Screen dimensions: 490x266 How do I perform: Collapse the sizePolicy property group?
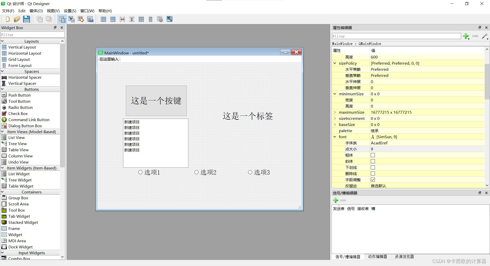tap(335, 63)
